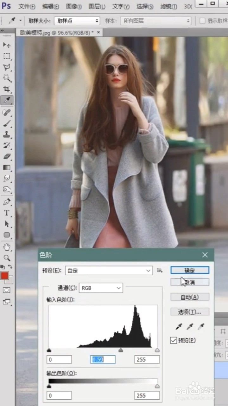Open the 样本 所有图层 dropdown
228x406 pixels.
click(x=156, y=21)
